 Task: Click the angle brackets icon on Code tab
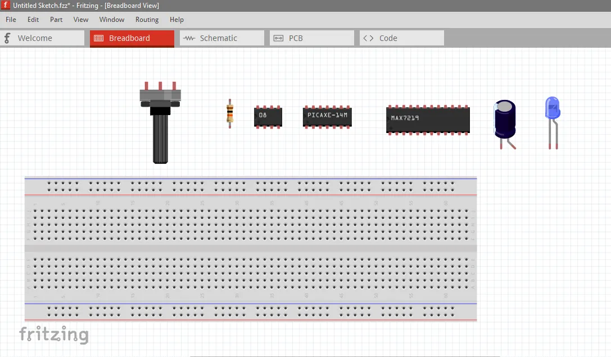coord(368,38)
